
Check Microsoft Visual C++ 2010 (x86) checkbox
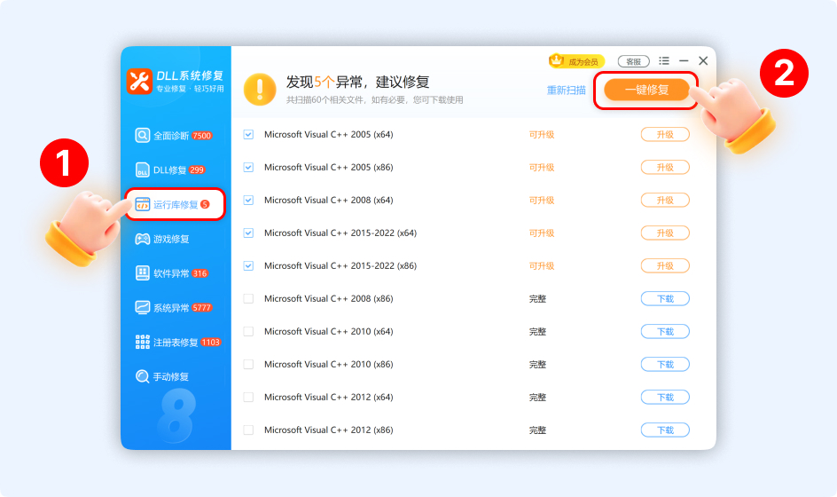tap(248, 365)
